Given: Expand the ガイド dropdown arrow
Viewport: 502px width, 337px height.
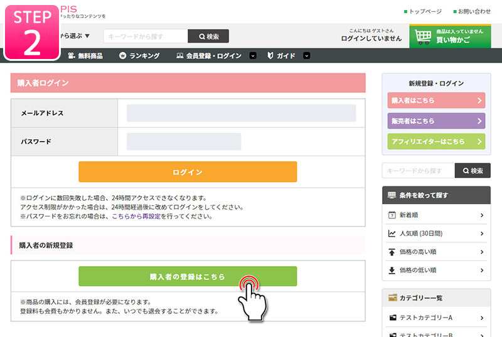Looking at the screenshot, I should [306, 56].
